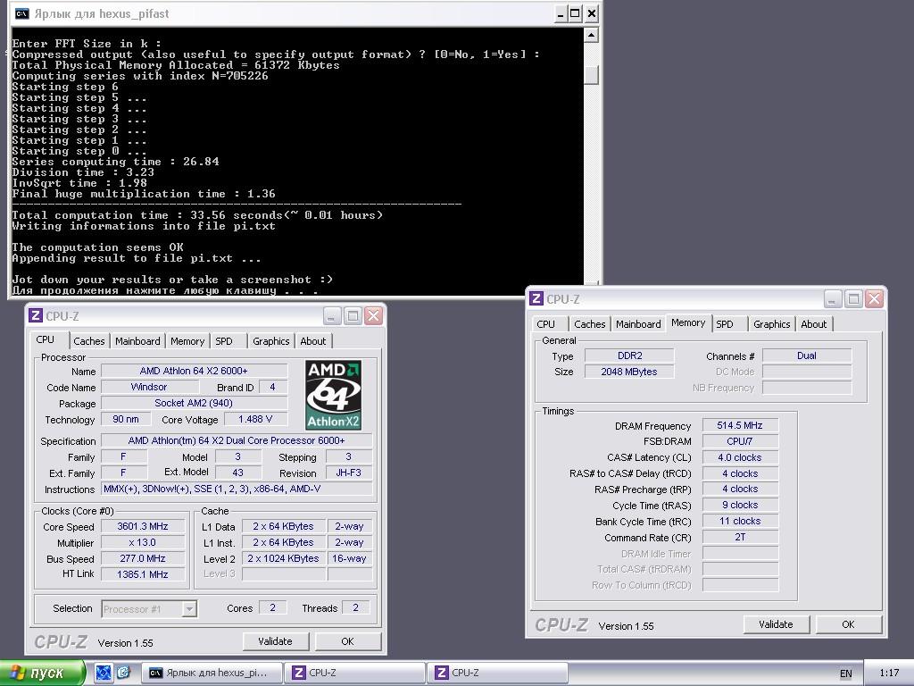Image resolution: width=914 pixels, height=686 pixels.
Task: Click the console window system menu icon
Action: tap(22, 13)
